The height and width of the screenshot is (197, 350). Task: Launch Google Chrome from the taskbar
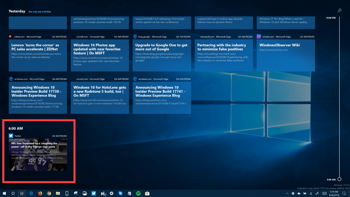coord(49,193)
